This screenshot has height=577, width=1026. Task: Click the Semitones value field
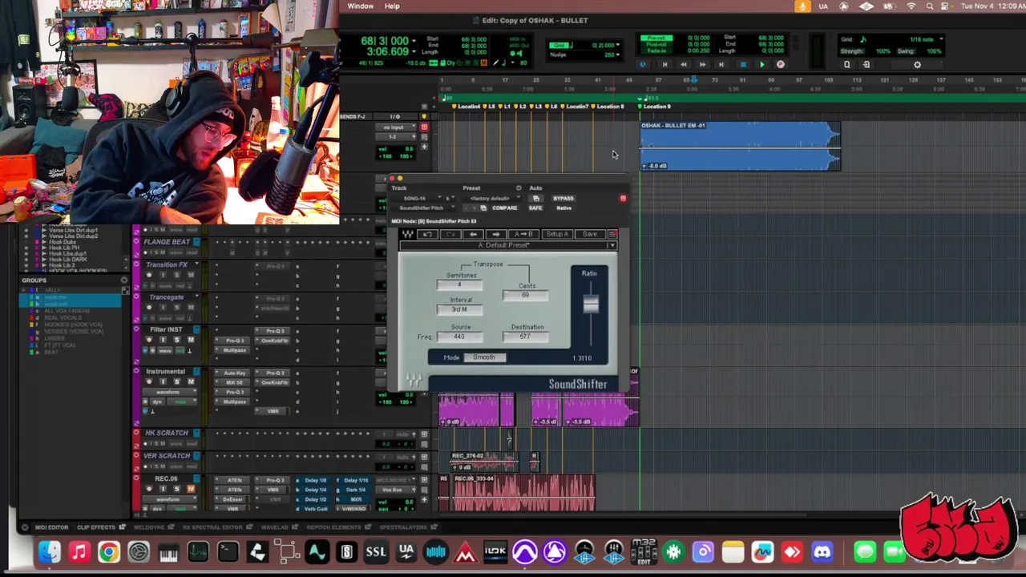(x=459, y=284)
